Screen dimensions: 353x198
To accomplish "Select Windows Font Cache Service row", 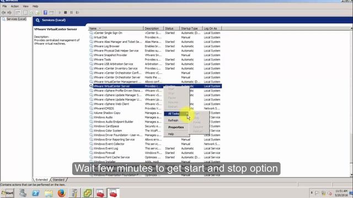I will [x=155, y=157].
